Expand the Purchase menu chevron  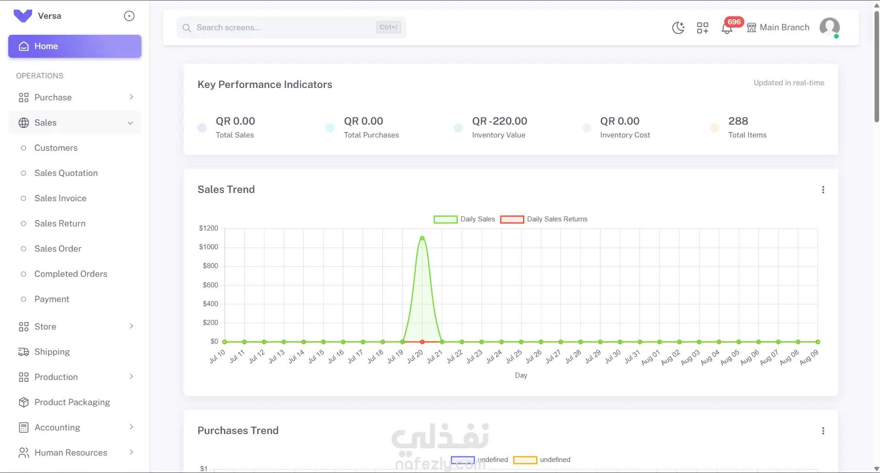click(131, 97)
